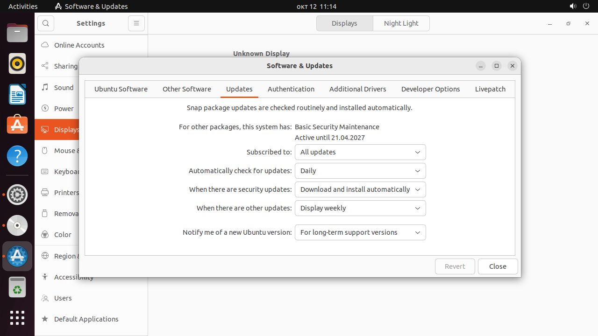Image resolution: width=598 pixels, height=336 pixels.
Task: Switch to the Ubuntu Software tab
Action: (121, 89)
